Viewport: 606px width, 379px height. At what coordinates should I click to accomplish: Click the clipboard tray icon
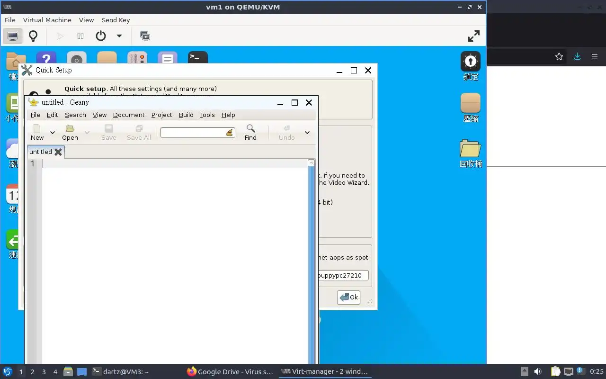point(555,372)
